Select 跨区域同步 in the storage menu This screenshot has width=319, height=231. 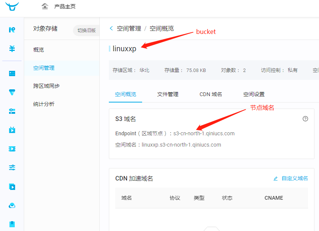46,86
